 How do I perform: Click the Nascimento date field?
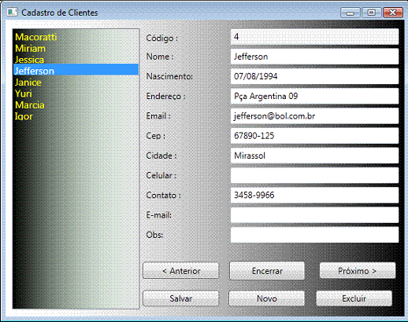314,76
